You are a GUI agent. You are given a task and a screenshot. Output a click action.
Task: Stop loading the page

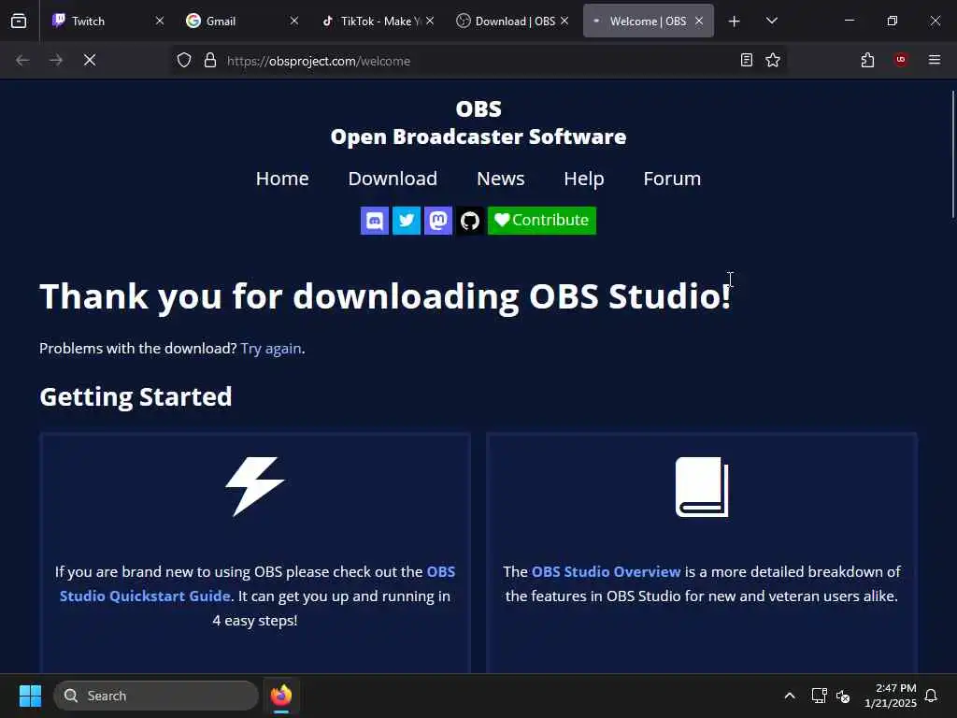pos(89,60)
